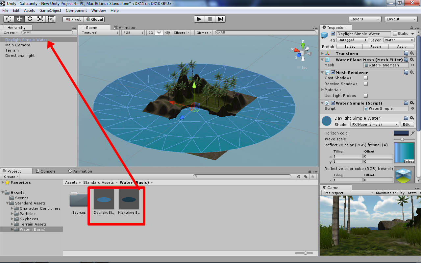Expand the Materials section in Mesh Renderer
This screenshot has width=421, height=263.
[x=323, y=89]
